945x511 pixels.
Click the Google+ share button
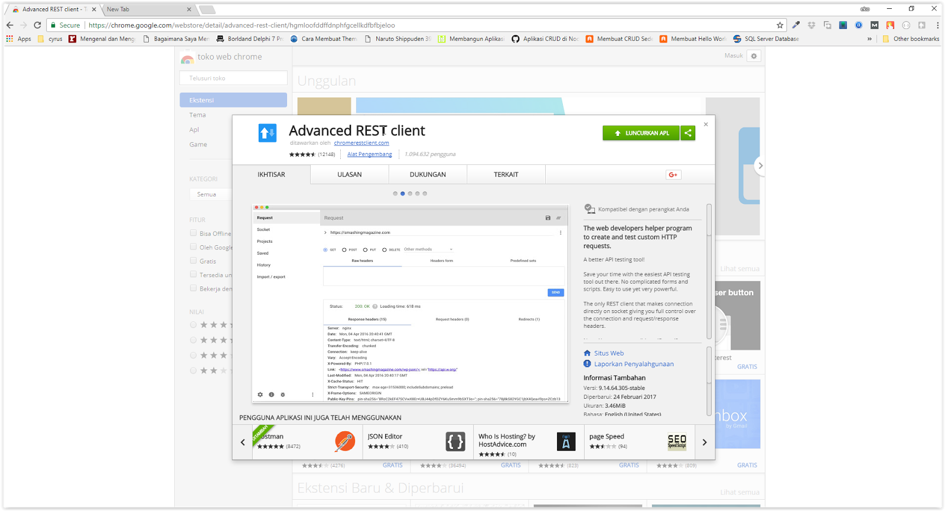coord(673,174)
